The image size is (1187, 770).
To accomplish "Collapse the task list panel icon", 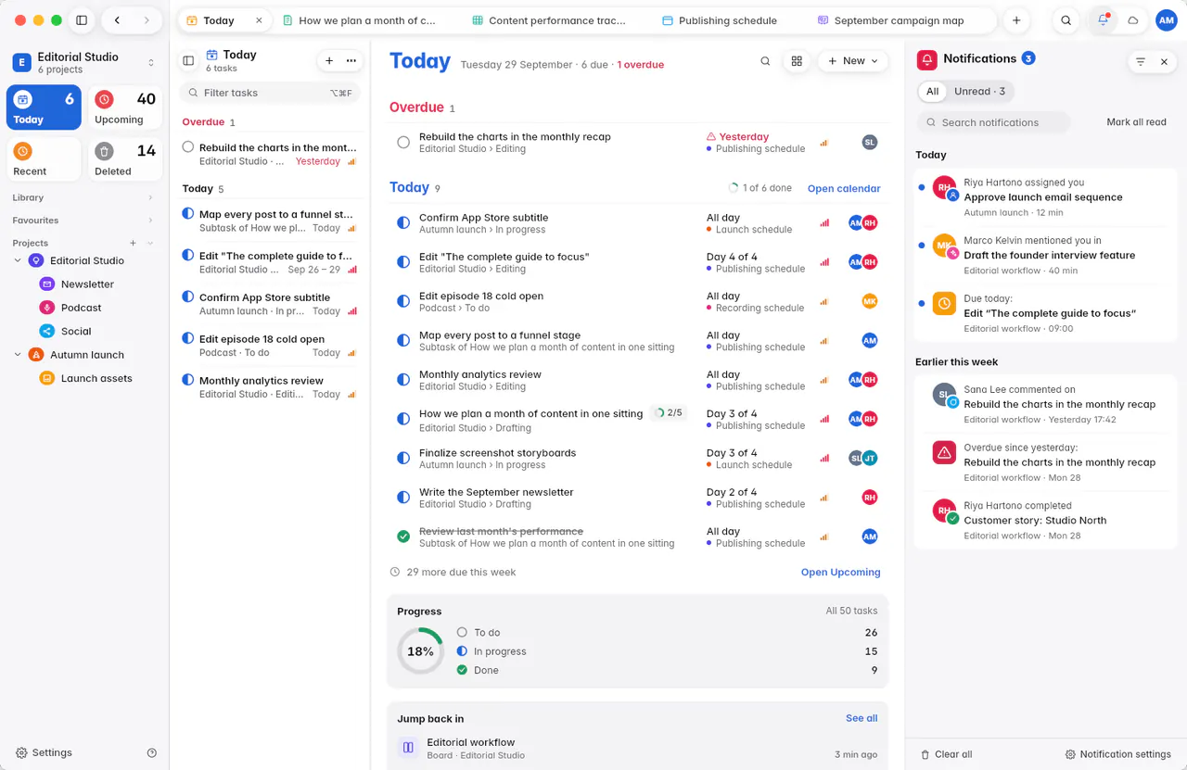I will 188,60.
